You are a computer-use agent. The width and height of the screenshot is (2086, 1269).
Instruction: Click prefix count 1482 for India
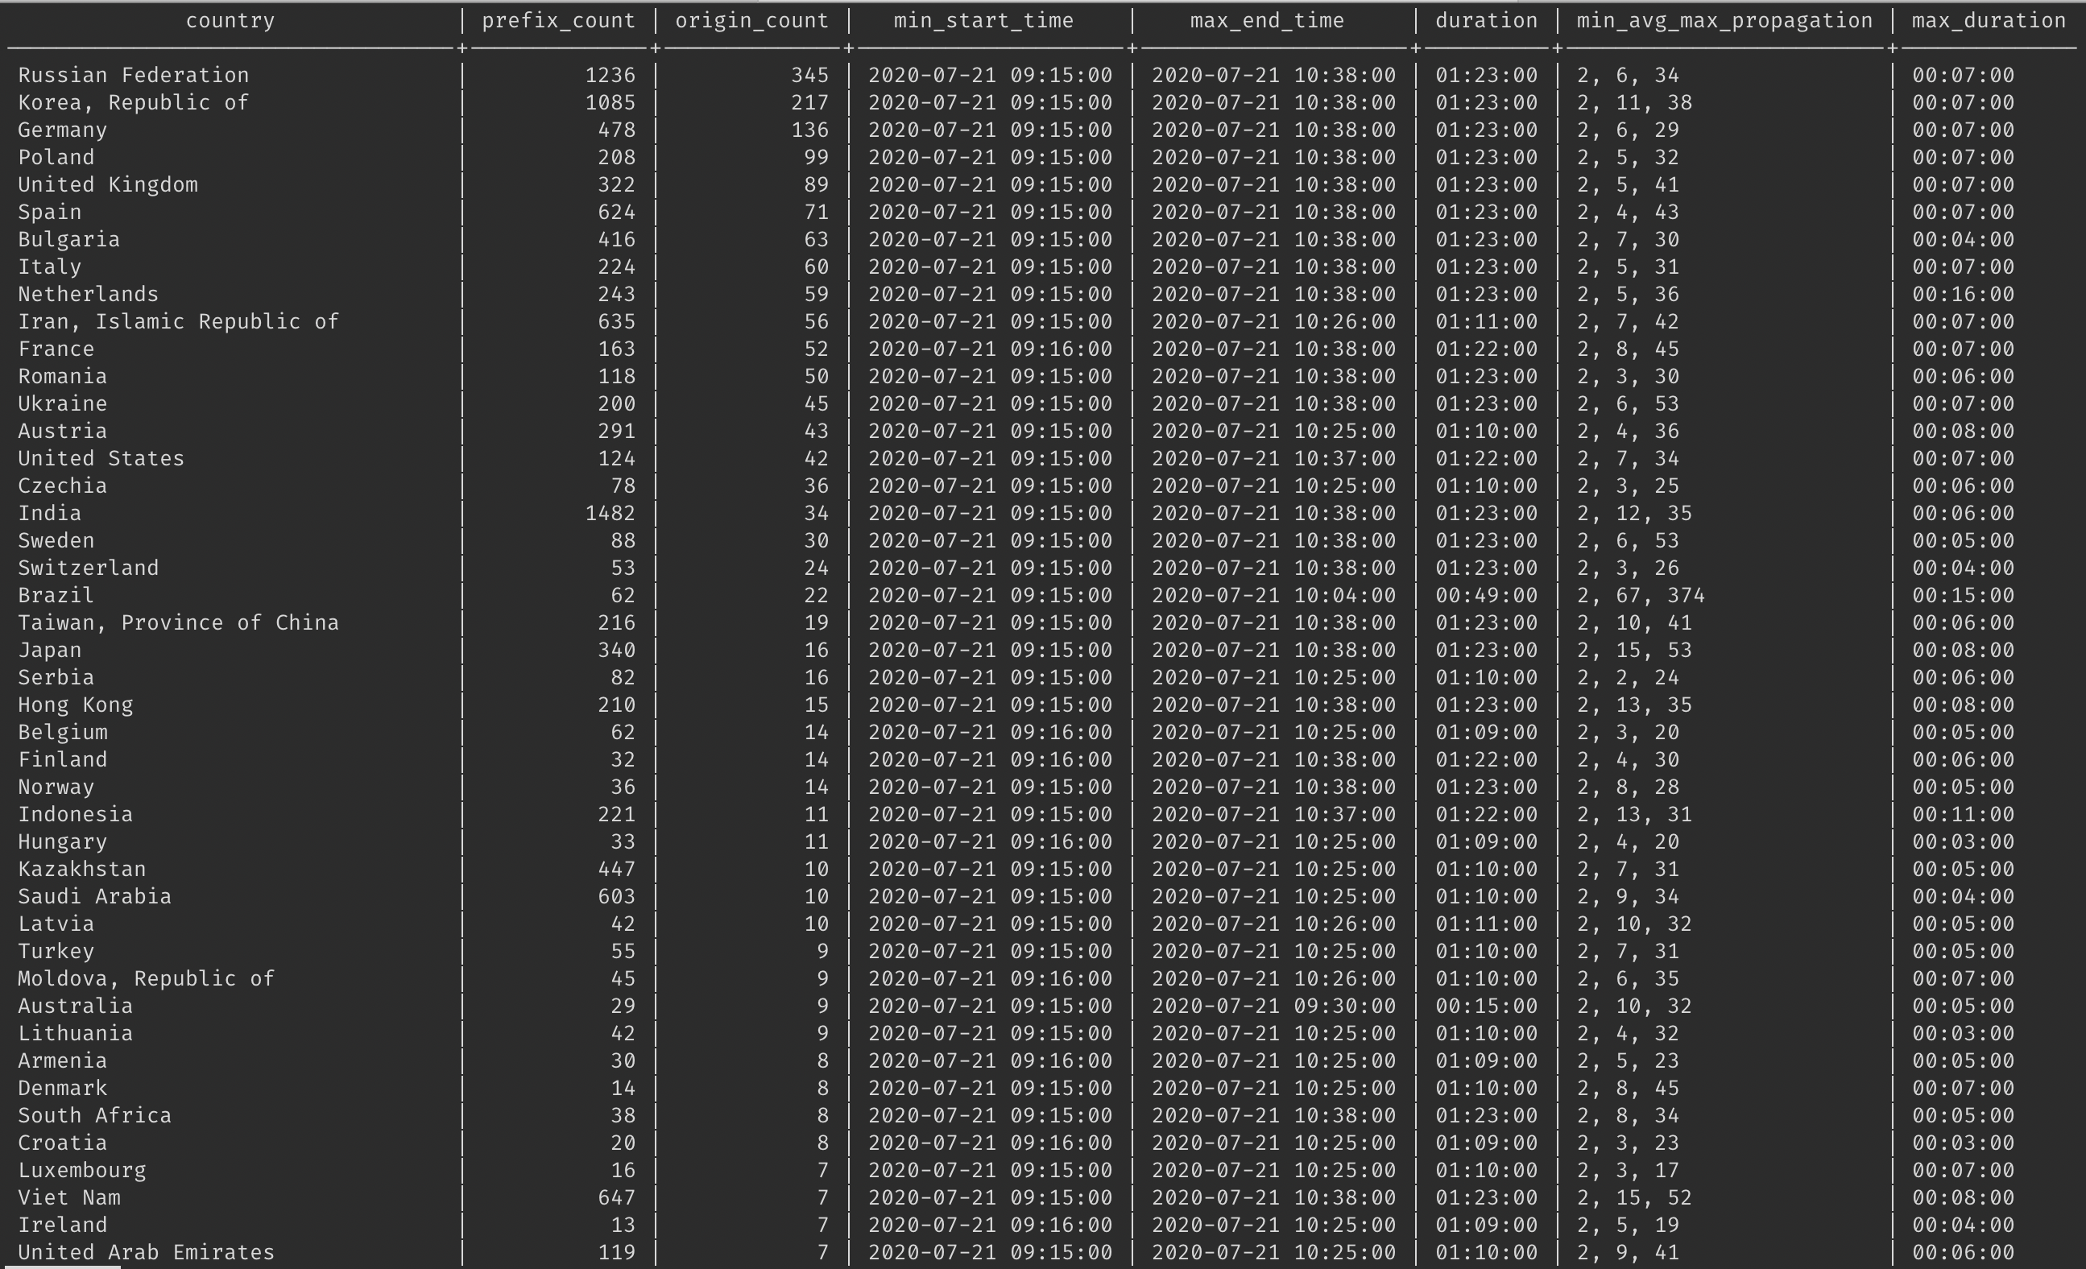(x=610, y=513)
